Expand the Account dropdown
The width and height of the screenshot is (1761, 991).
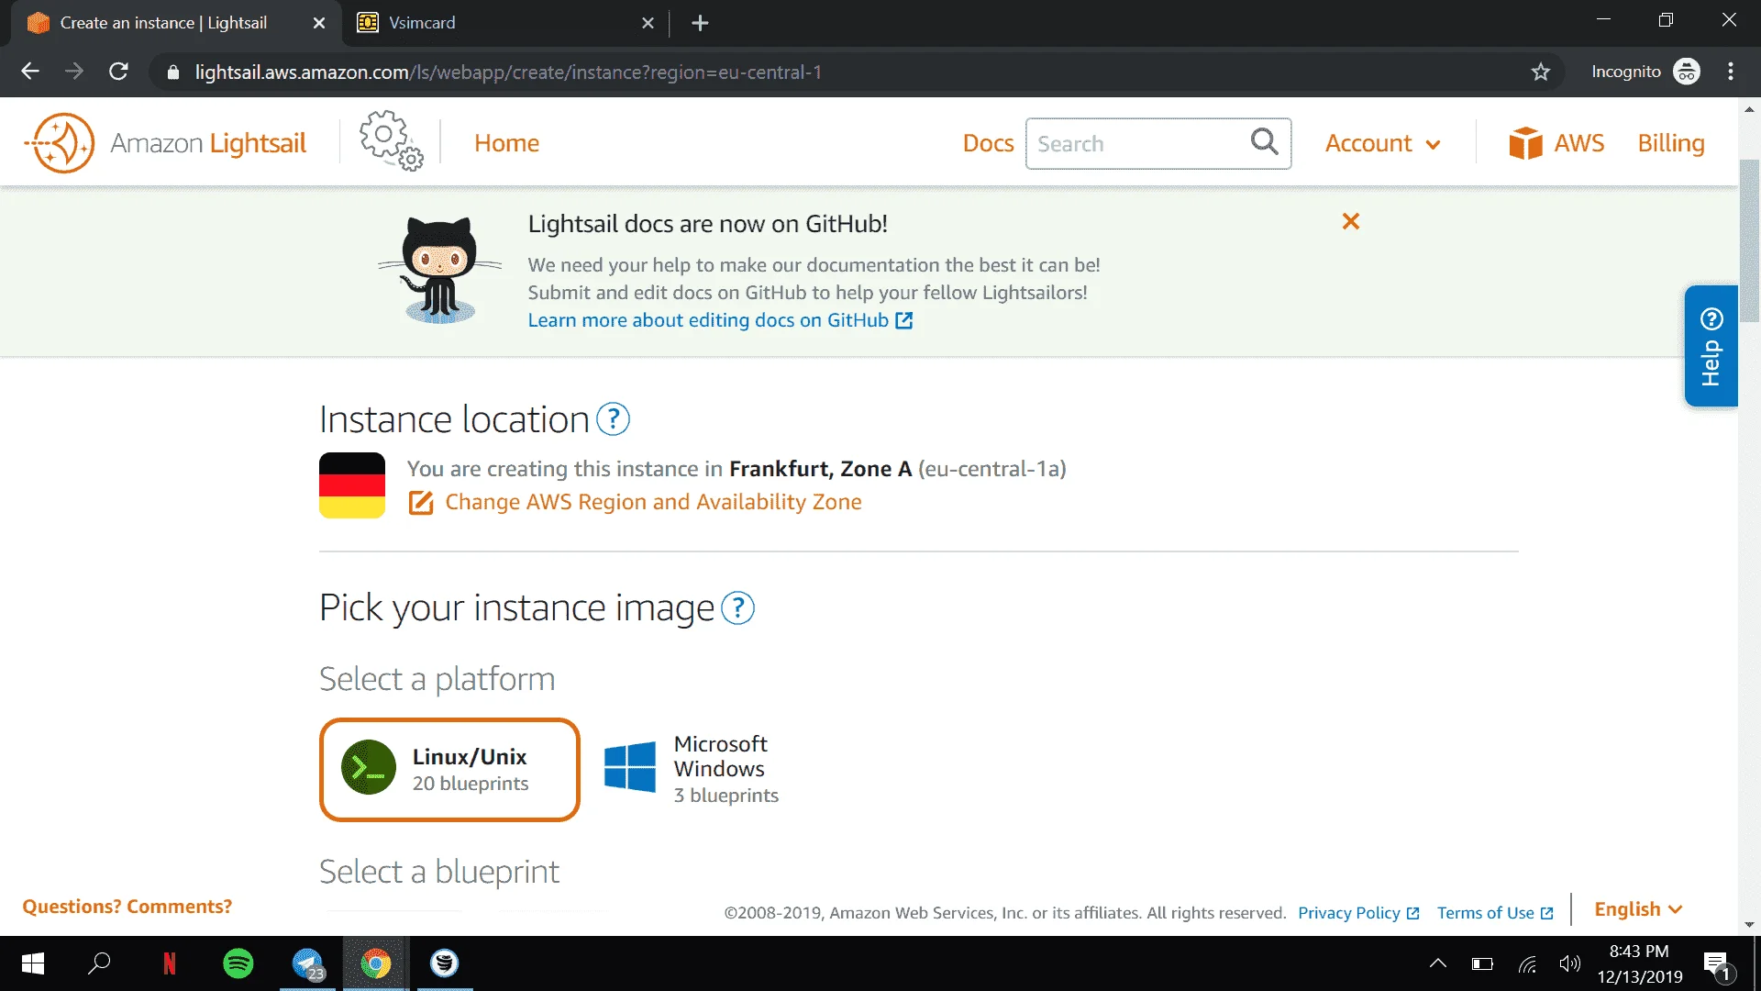coord(1383,143)
